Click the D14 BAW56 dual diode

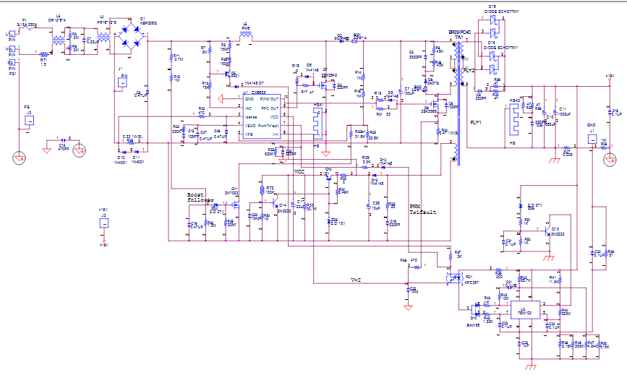tap(475, 309)
